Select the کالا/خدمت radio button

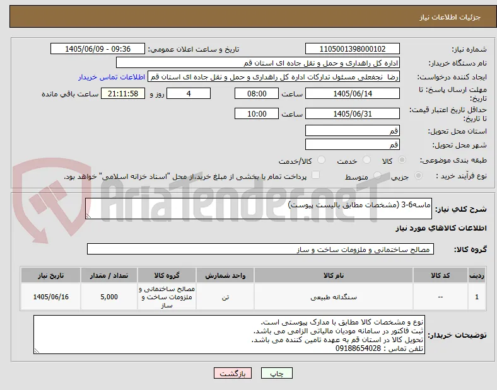click(321, 160)
